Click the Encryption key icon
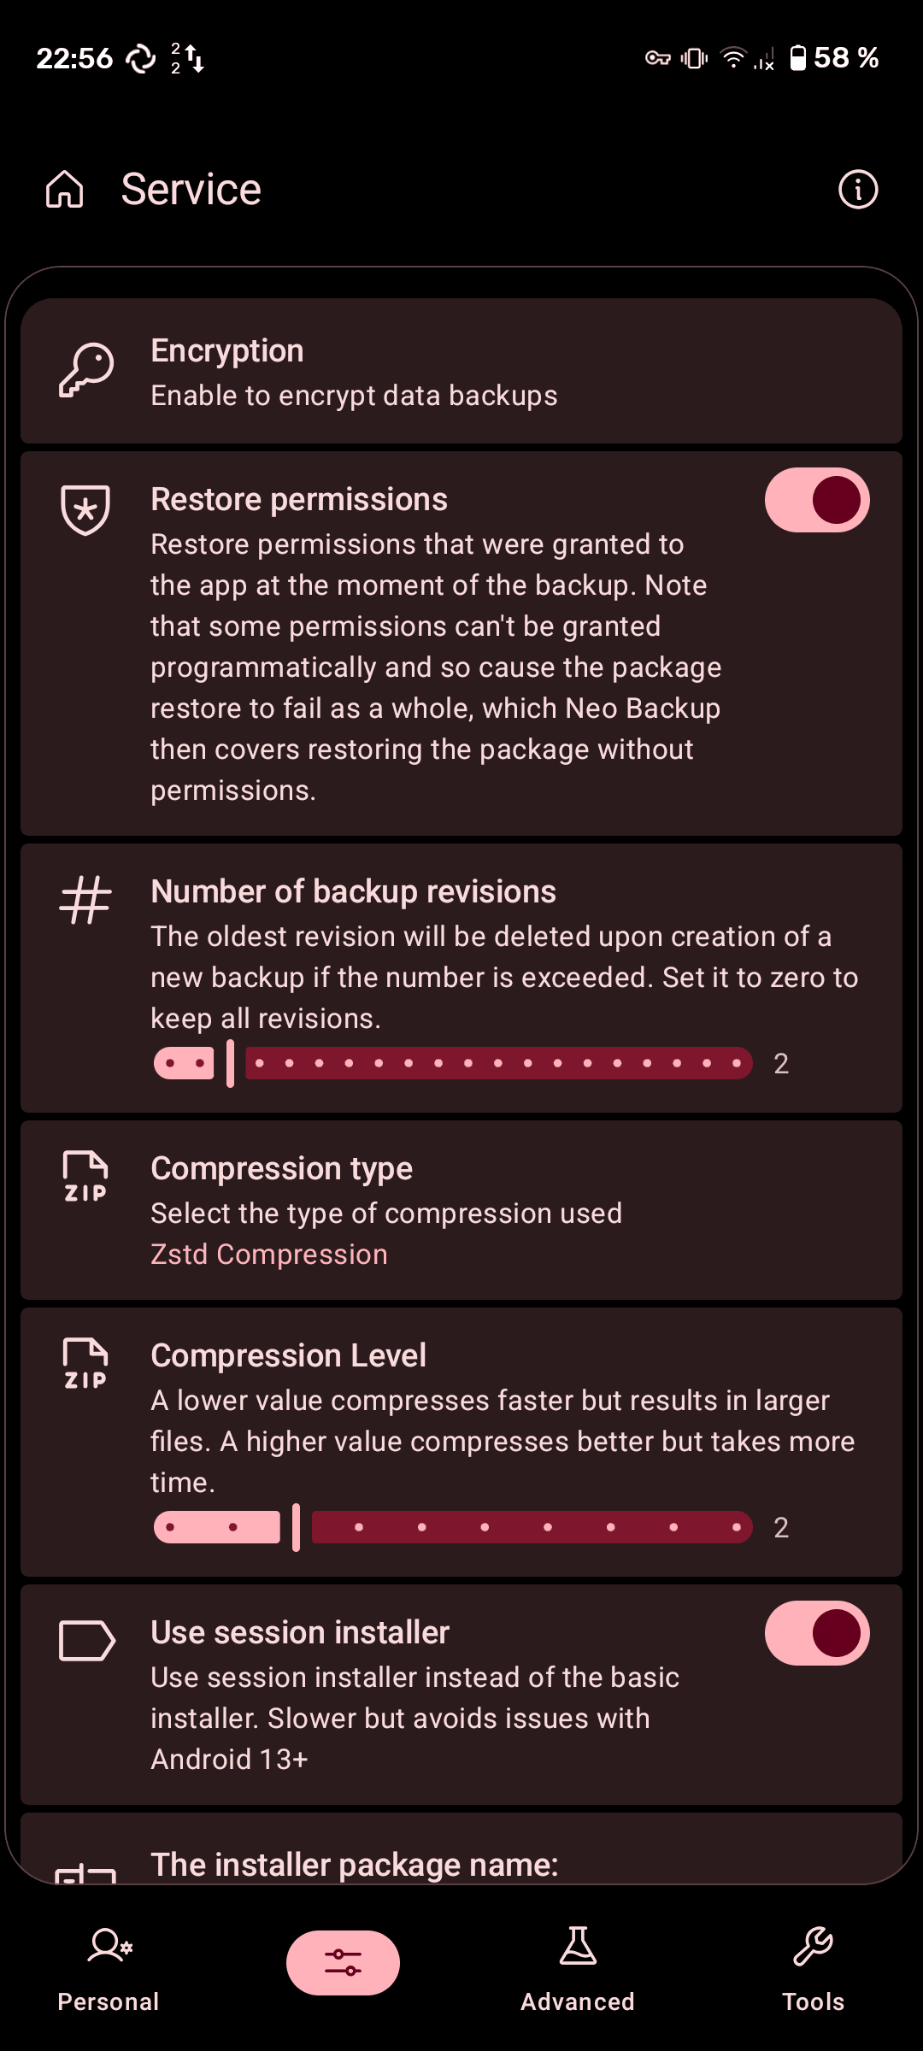The height and width of the screenshot is (2051, 923). pos(85,371)
